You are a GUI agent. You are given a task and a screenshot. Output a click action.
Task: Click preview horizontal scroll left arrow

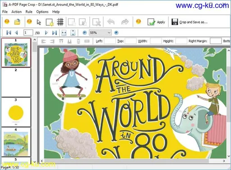[x=42, y=161]
